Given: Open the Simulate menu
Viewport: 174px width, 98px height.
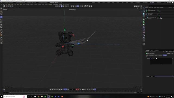Looking at the screenshot, I should pos(39,4).
